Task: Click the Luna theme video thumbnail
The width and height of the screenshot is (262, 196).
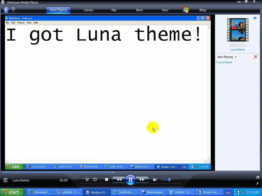Action: (x=238, y=30)
